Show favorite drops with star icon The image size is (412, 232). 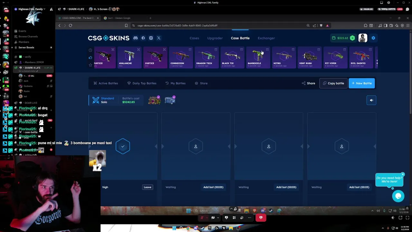tap(90, 65)
